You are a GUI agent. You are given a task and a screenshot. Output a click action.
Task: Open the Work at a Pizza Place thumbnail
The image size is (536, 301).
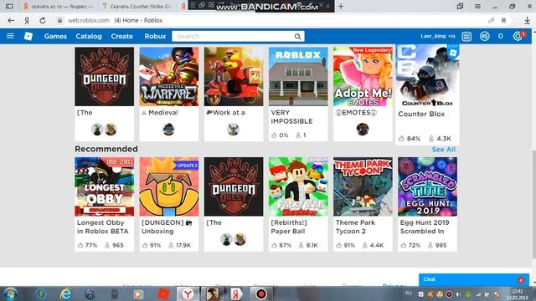(x=234, y=76)
